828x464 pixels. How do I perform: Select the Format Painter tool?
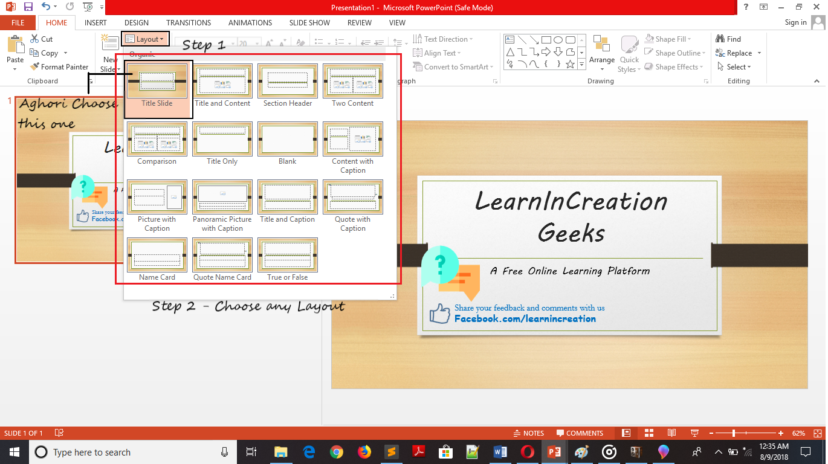coord(59,67)
